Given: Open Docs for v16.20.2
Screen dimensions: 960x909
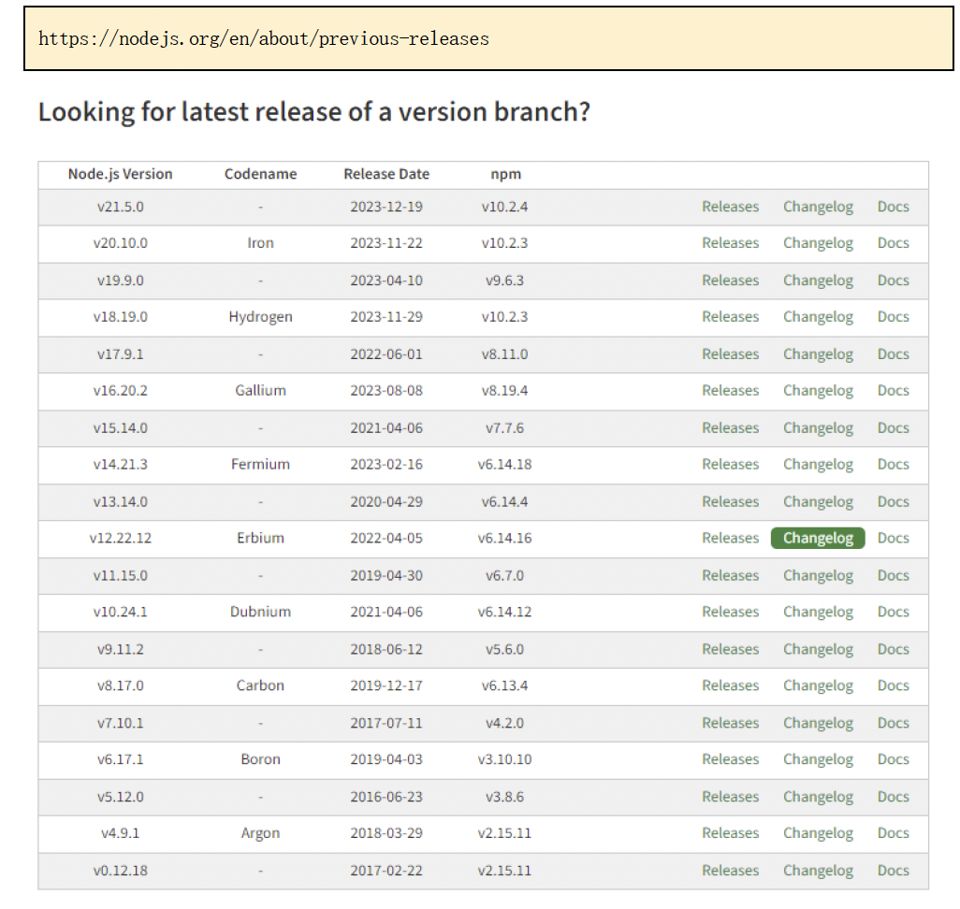Looking at the screenshot, I should pos(893,391).
